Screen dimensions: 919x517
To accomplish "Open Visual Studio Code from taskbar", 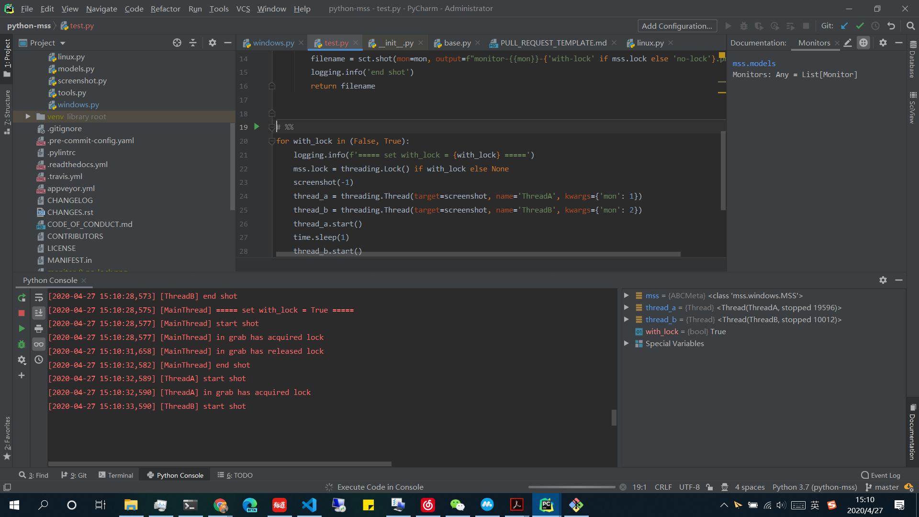I will pyautogui.click(x=309, y=505).
